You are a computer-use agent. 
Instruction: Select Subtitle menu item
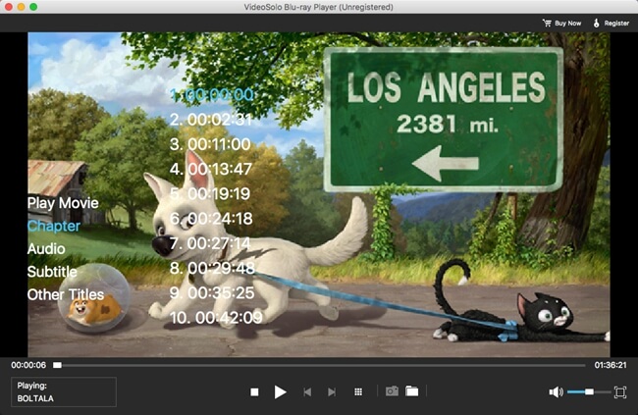coord(52,272)
